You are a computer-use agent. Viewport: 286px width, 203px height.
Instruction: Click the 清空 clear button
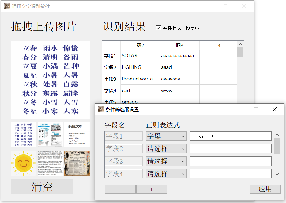coord(42,186)
